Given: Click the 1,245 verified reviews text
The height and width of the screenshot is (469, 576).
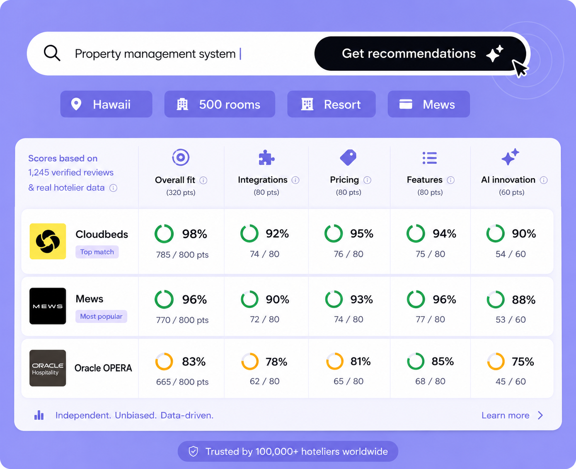Looking at the screenshot, I should pos(71,172).
